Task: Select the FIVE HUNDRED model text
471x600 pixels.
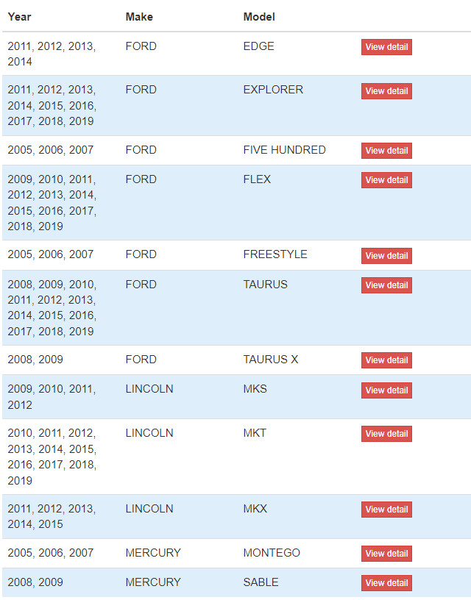Action: pyautogui.click(x=285, y=149)
